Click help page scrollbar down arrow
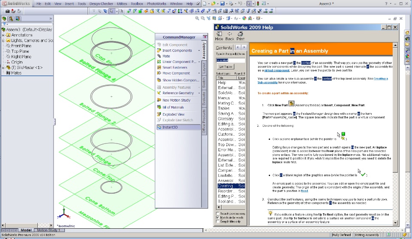This screenshot has height=239, width=412. coord(395,223)
